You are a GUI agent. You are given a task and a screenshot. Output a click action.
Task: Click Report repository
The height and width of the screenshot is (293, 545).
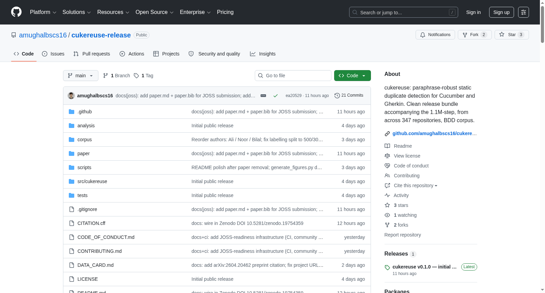(x=403, y=235)
